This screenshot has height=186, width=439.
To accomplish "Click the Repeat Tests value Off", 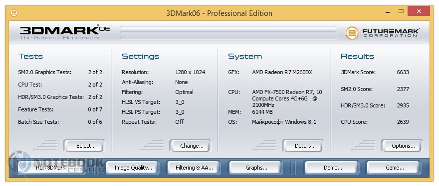I will [180, 122].
